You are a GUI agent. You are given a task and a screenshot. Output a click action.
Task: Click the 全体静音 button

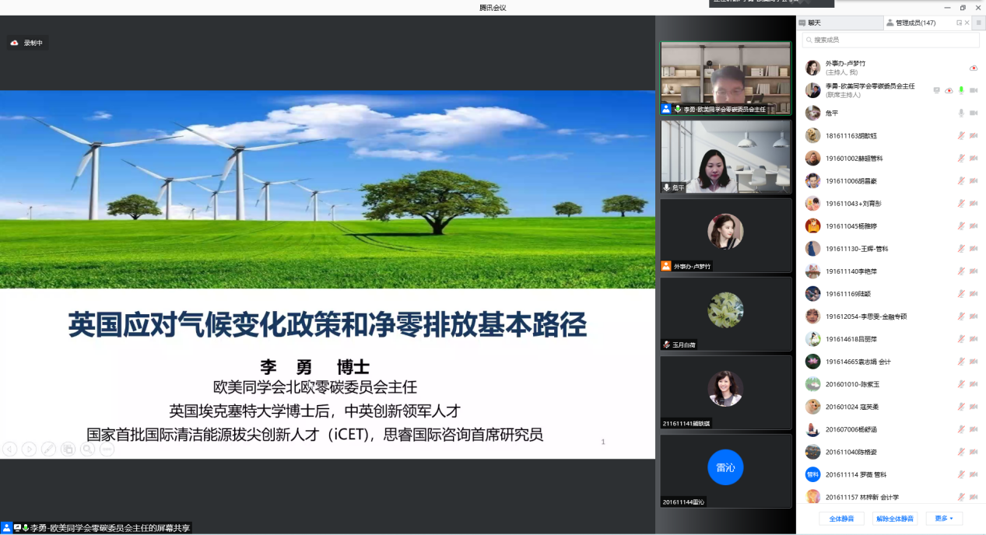[x=841, y=519]
